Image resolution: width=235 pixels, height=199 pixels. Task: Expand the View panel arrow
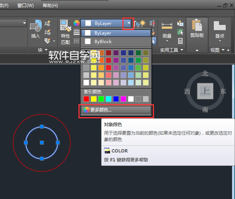[x=223, y=49]
